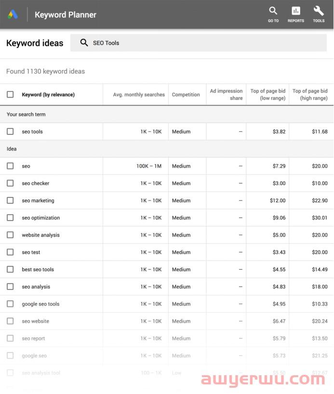Image resolution: width=334 pixels, height=394 pixels.
Task: Select the seo checker checkbox
Action: tap(10, 184)
